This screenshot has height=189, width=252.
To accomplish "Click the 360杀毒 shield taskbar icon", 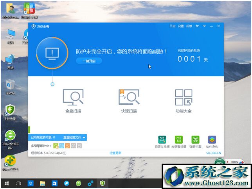I will click(103, 183).
